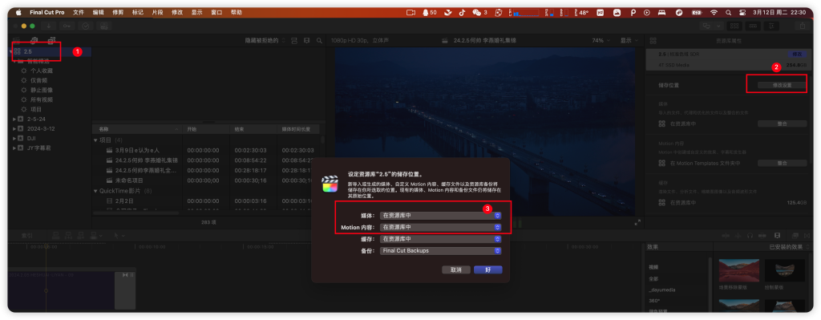Open the titles and generators sidebar icon
Viewport: 821px width, 320px height.
[51, 40]
